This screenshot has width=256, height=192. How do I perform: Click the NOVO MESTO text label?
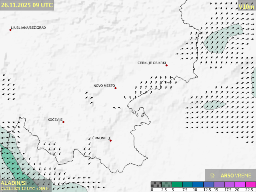[104, 86]
